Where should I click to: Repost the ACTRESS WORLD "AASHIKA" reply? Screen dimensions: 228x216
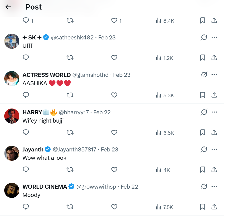70,95
